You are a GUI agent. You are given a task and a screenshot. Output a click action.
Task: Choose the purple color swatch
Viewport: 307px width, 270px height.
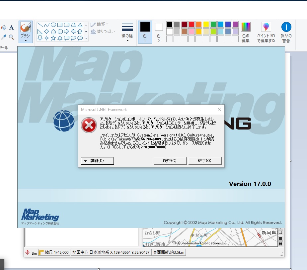pyautogui.click(x=235, y=24)
